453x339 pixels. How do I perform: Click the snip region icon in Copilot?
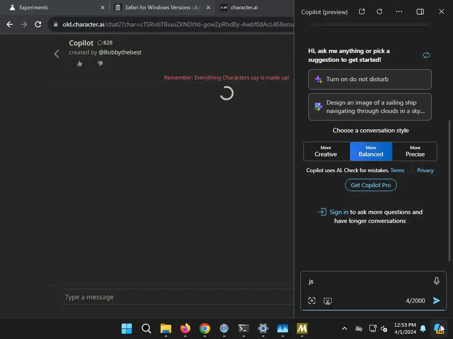(328, 301)
